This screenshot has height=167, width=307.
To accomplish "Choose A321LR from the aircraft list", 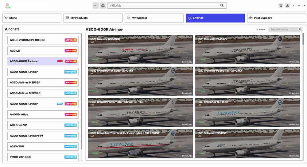I will click(43, 51).
